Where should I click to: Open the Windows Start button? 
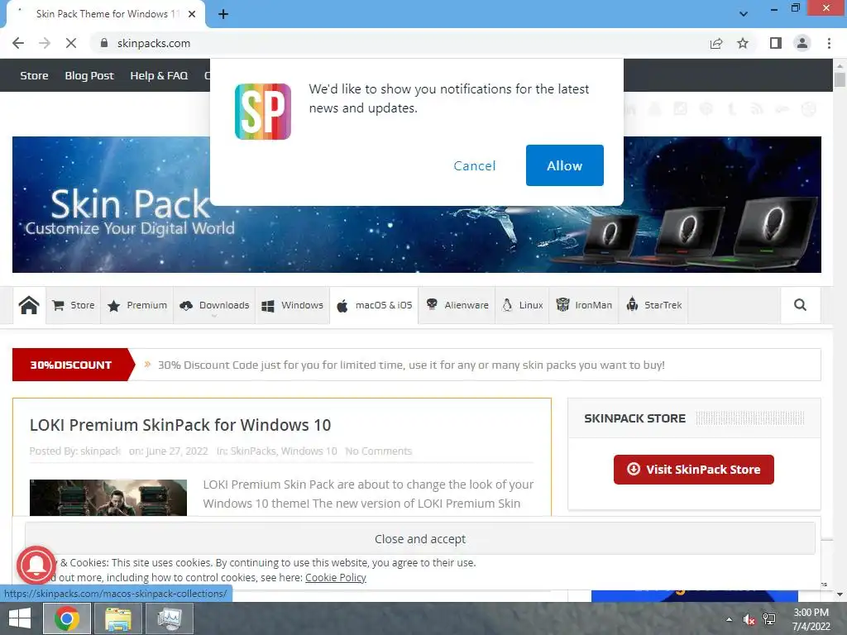point(20,618)
